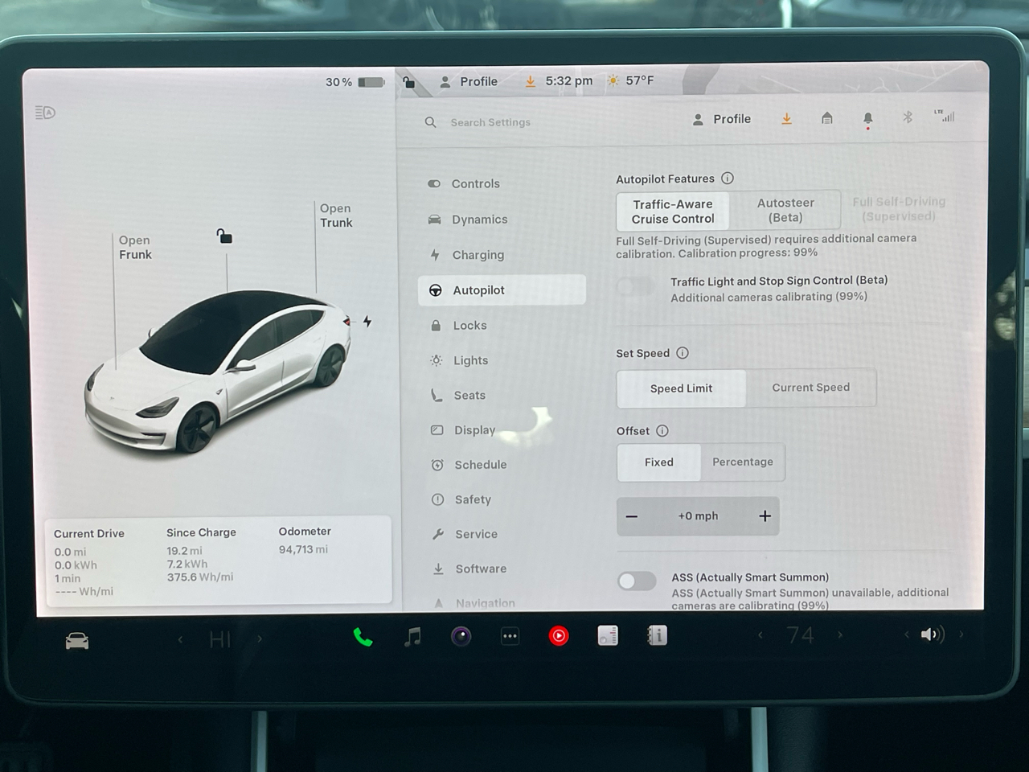Tap the software update download icon
Viewport: 1029px width, 772px height.
click(x=786, y=118)
